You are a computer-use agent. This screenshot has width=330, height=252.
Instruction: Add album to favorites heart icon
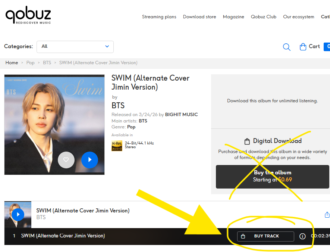(66, 160)
